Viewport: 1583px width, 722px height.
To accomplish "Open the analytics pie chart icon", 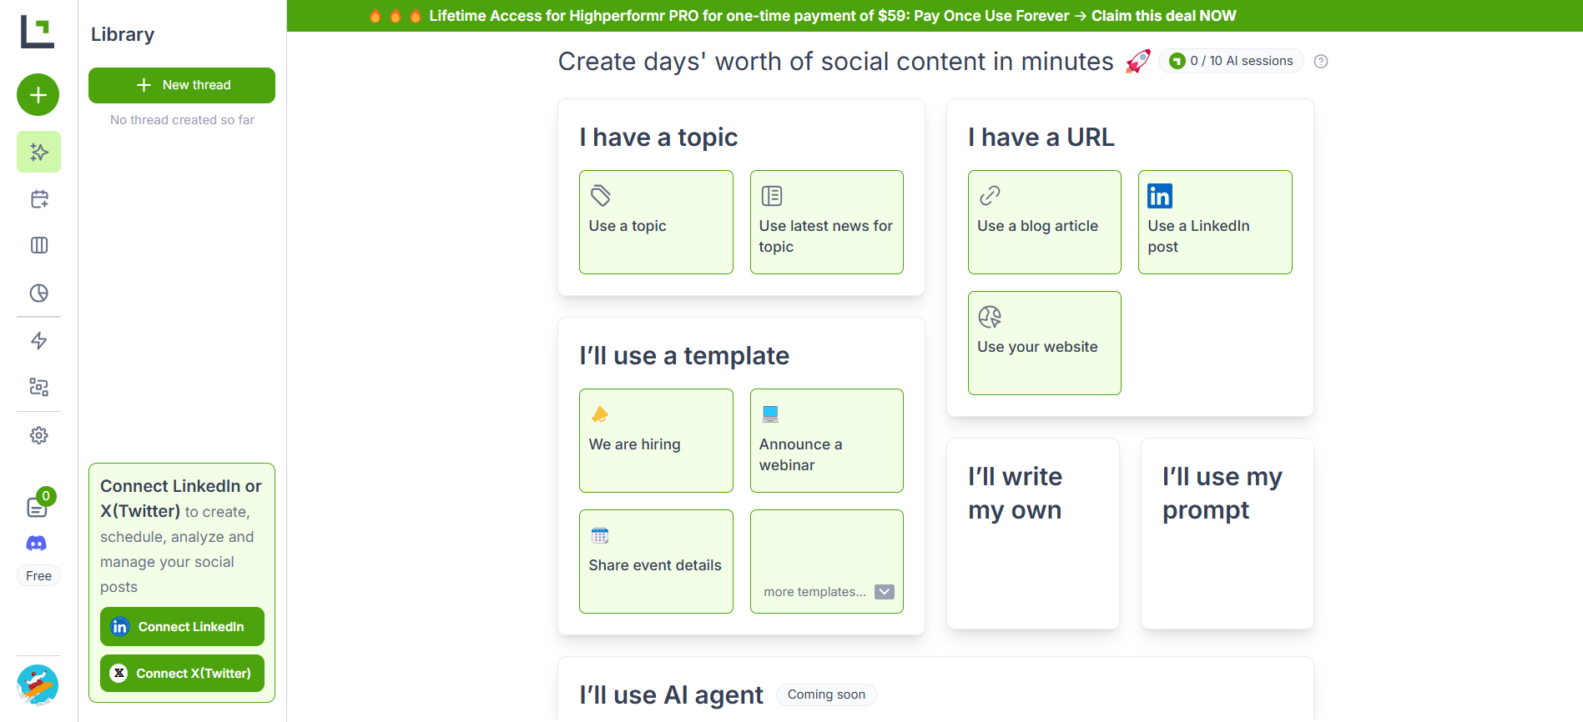I will point(39,293).
